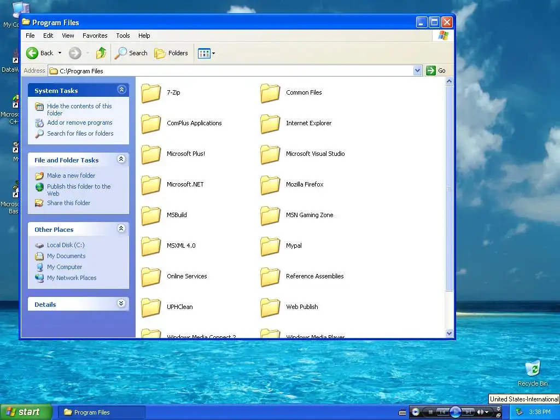Click the scrollbar down arrow

pos(450,333)
